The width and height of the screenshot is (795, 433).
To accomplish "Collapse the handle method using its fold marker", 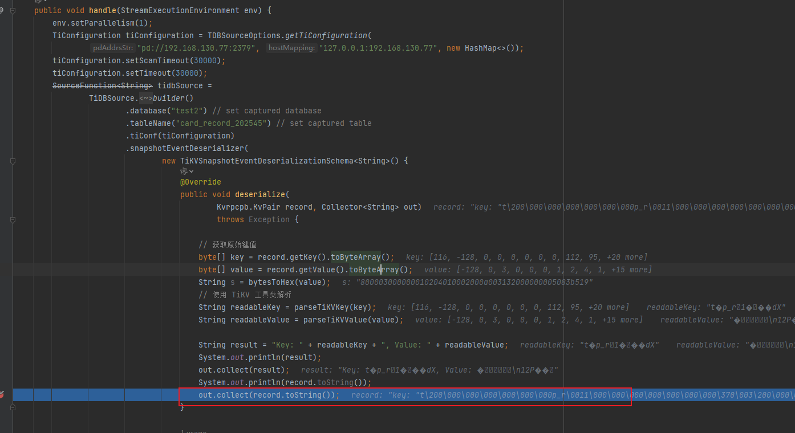I will point(13,10).
